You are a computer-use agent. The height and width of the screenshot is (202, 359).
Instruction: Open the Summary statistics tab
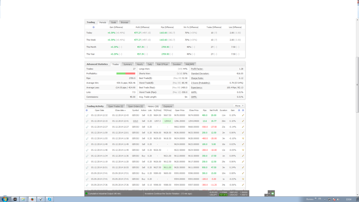coord(127,64)
